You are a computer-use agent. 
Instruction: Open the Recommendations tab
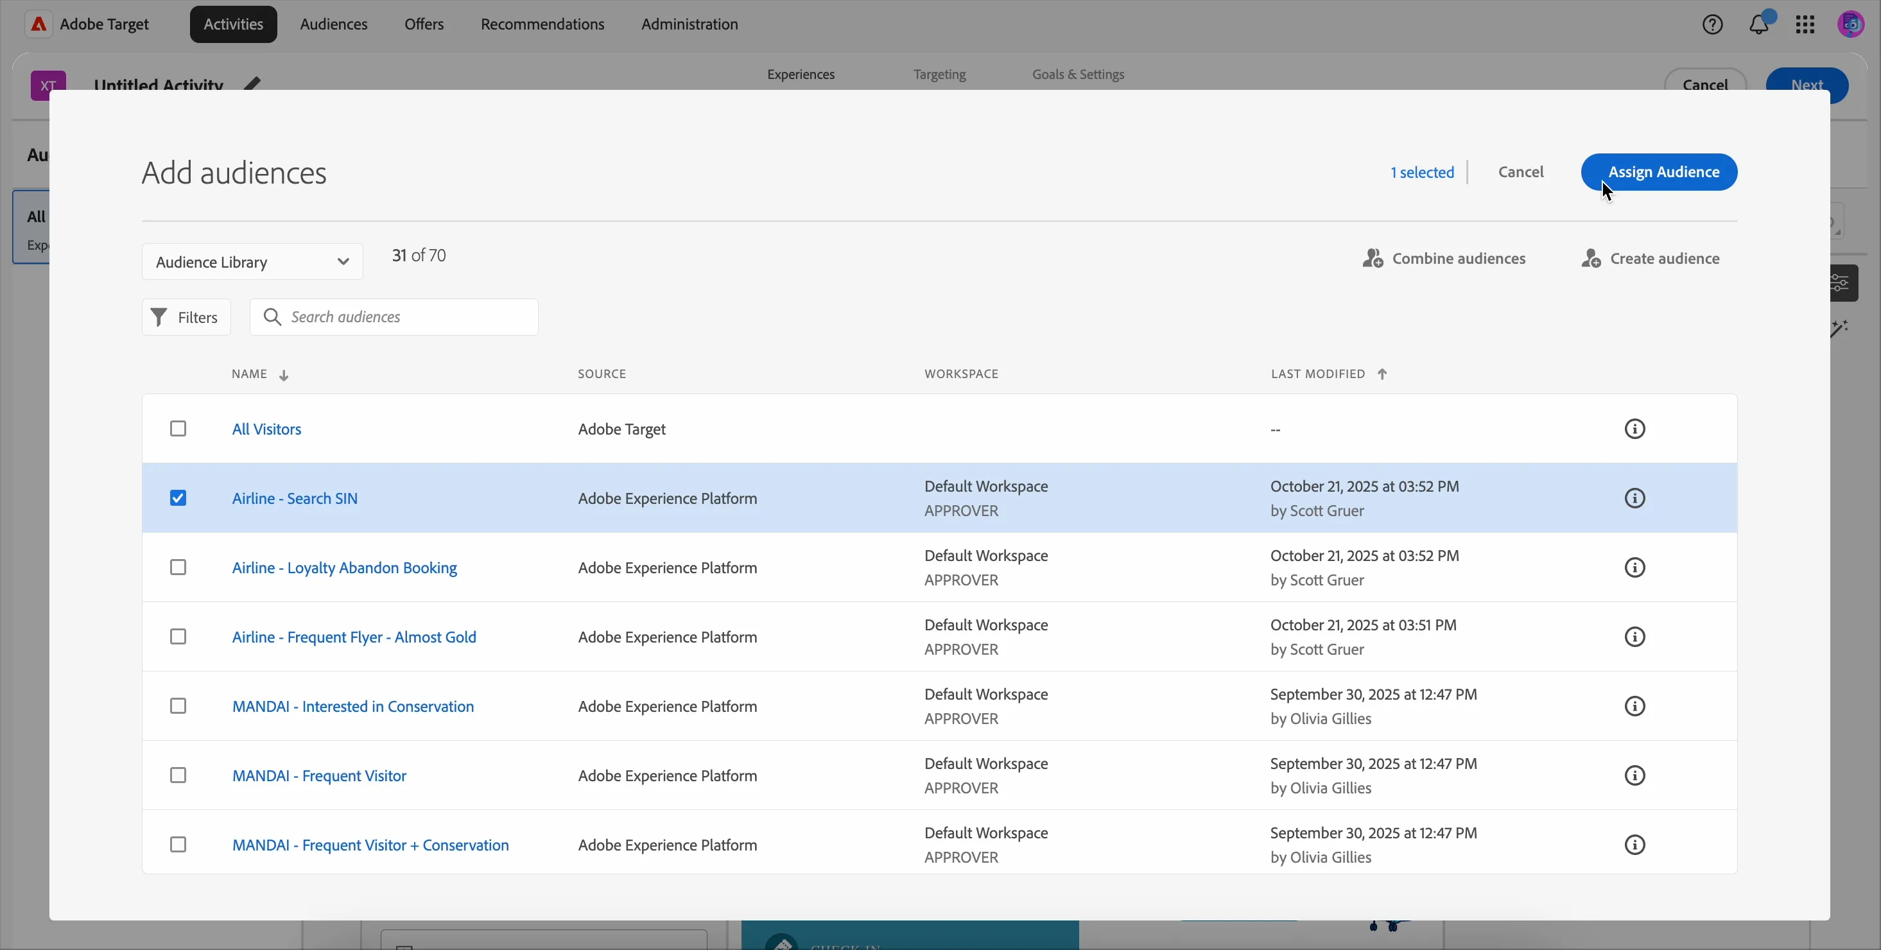pyautogui.click(x=542, y=24)
